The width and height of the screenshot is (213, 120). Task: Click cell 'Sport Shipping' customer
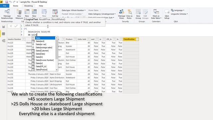click(x=57, y=81)
